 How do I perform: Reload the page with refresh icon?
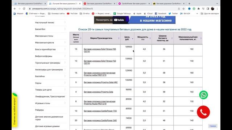(x=24, y=9)
